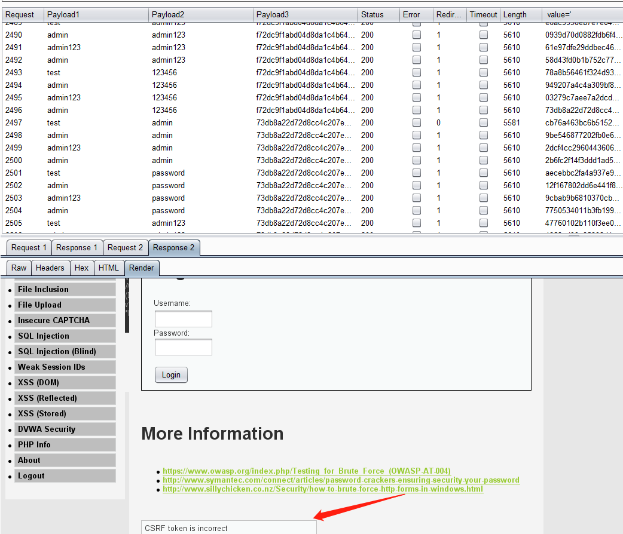The image size is (623, 534).
Task: Click 'password' payload in request 2501 row
Action: [x=168, y=173]
